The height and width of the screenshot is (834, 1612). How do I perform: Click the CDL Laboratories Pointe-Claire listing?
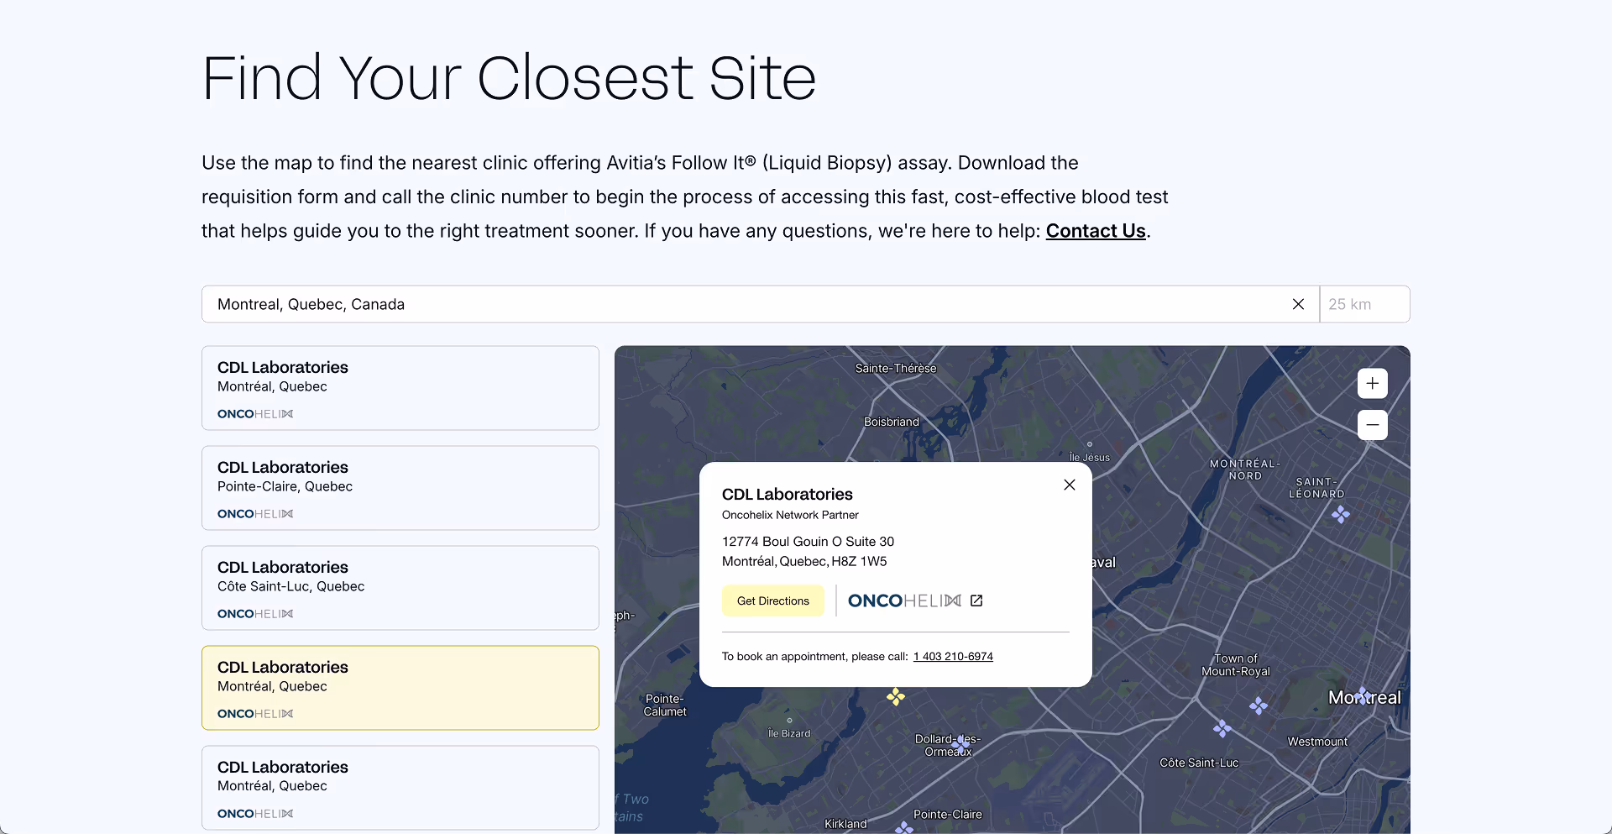point(400,487)
